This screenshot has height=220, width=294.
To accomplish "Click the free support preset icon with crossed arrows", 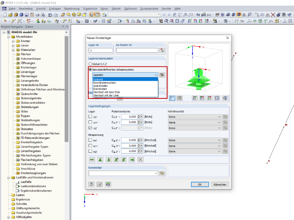I will (x=140, y=160).
